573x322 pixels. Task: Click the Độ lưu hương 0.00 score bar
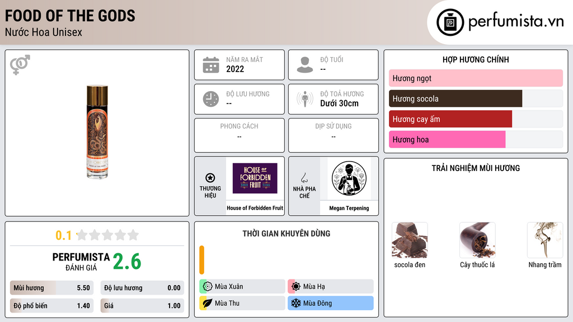142,288
